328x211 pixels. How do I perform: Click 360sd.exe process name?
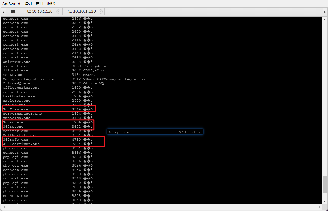point(13,122)
